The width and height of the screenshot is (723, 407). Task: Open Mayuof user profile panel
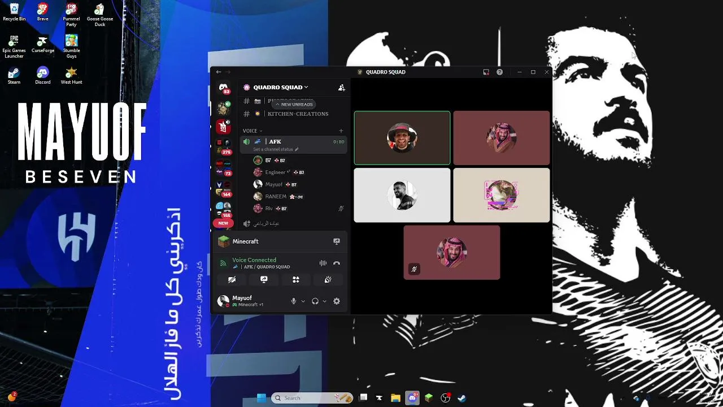click(x=242, y=301)
